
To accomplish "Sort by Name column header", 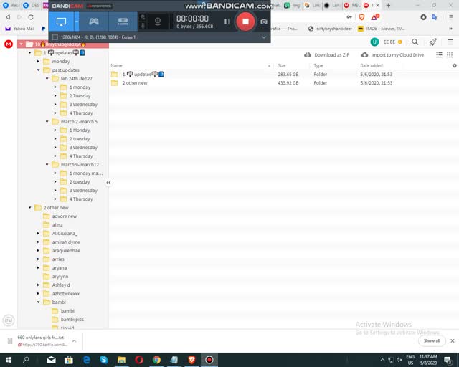I will tap(116, 65).
